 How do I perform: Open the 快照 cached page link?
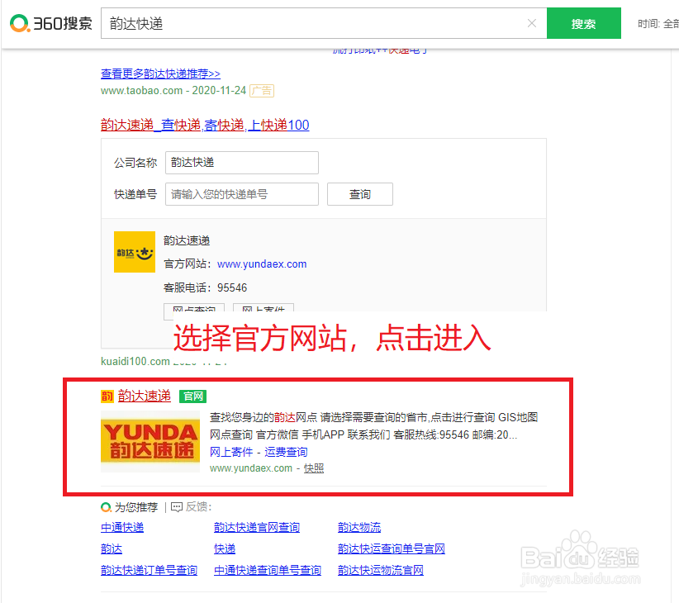(x=314, y=468)
